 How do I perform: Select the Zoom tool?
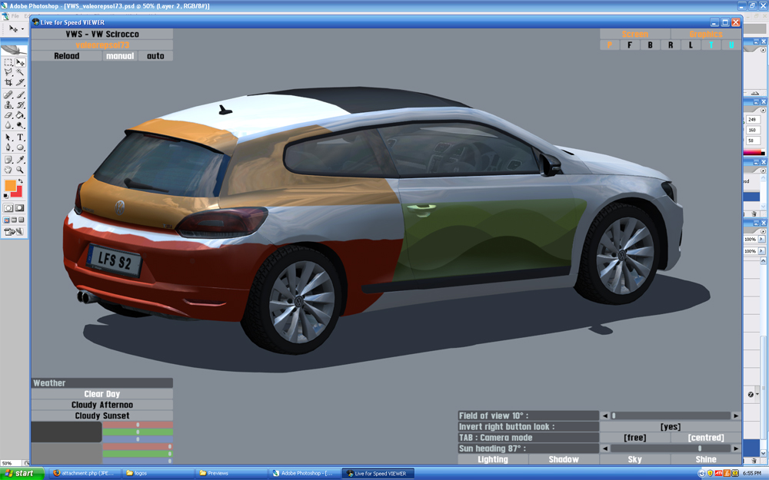click(x=20, y=170)
